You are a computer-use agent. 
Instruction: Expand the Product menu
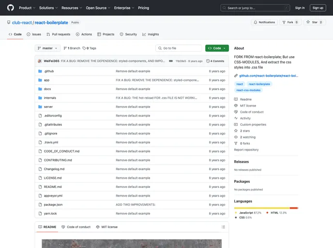click(x=27, y=8)
